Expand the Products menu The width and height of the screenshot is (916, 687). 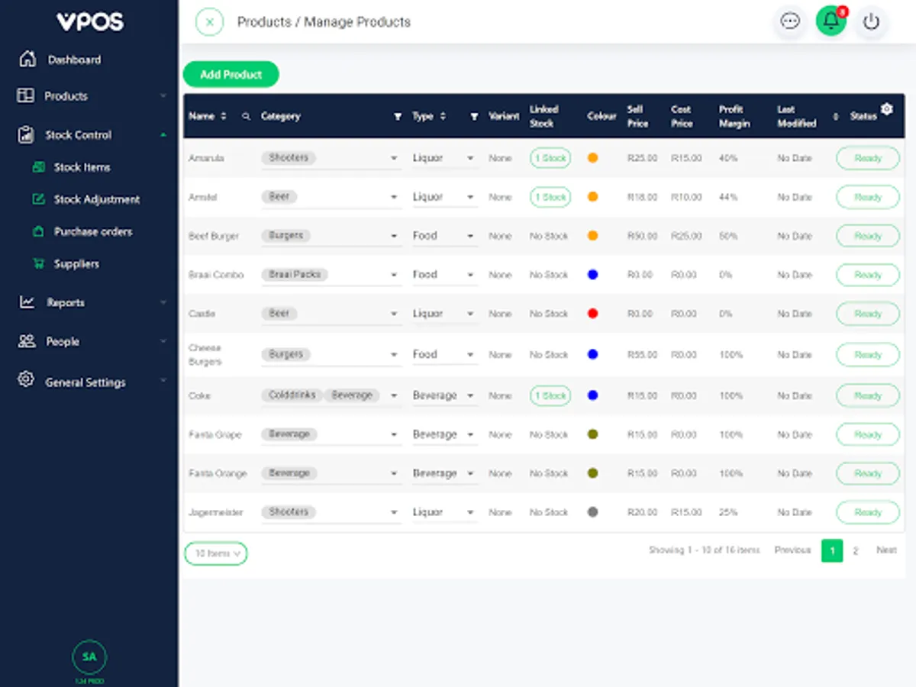point(92,96)
